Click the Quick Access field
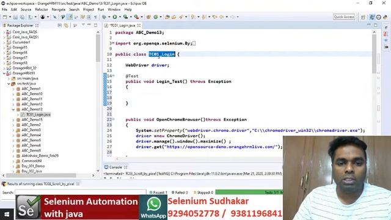The height and width of the screenshot is (220, 391). click(344, 17)
